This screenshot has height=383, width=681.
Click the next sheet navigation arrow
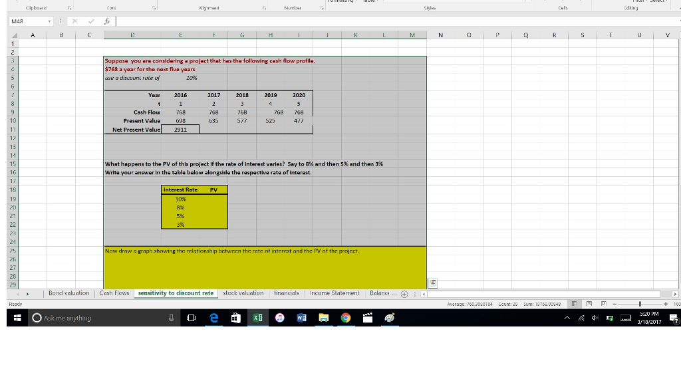tap(27, 292)
